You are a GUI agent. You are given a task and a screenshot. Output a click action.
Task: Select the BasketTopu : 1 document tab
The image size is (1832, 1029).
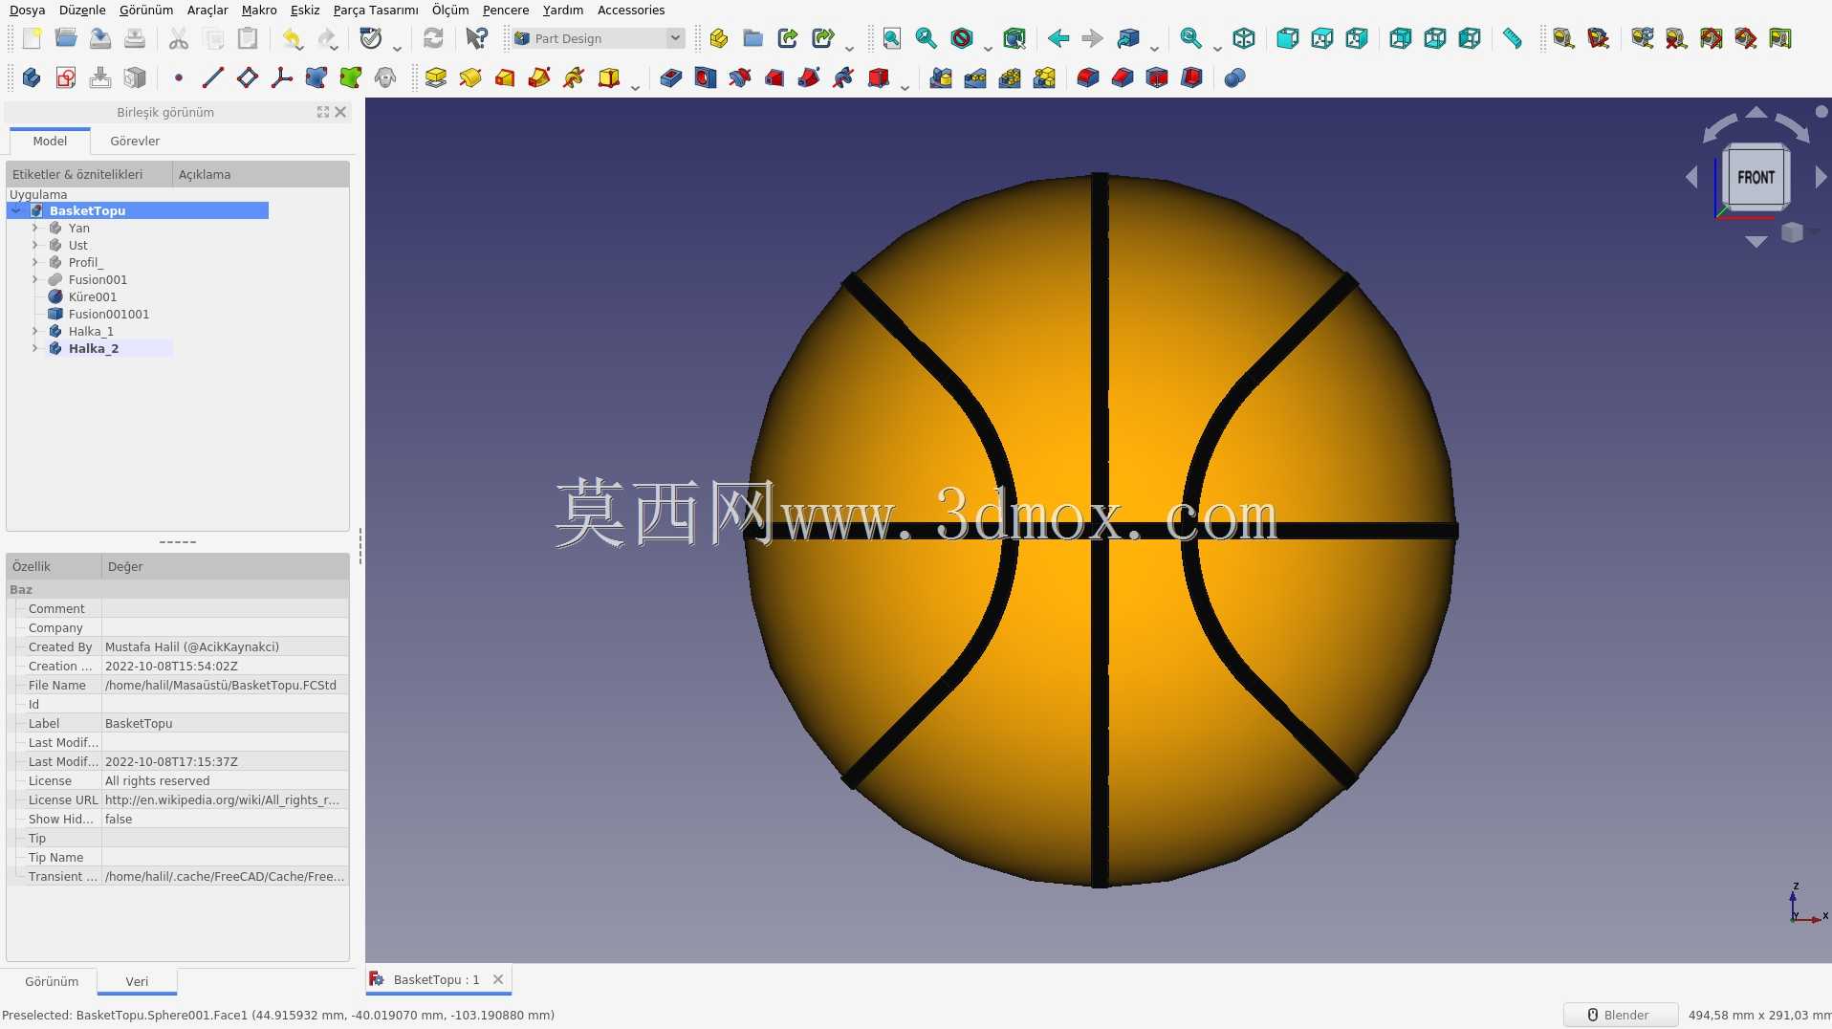click(436, 979)
